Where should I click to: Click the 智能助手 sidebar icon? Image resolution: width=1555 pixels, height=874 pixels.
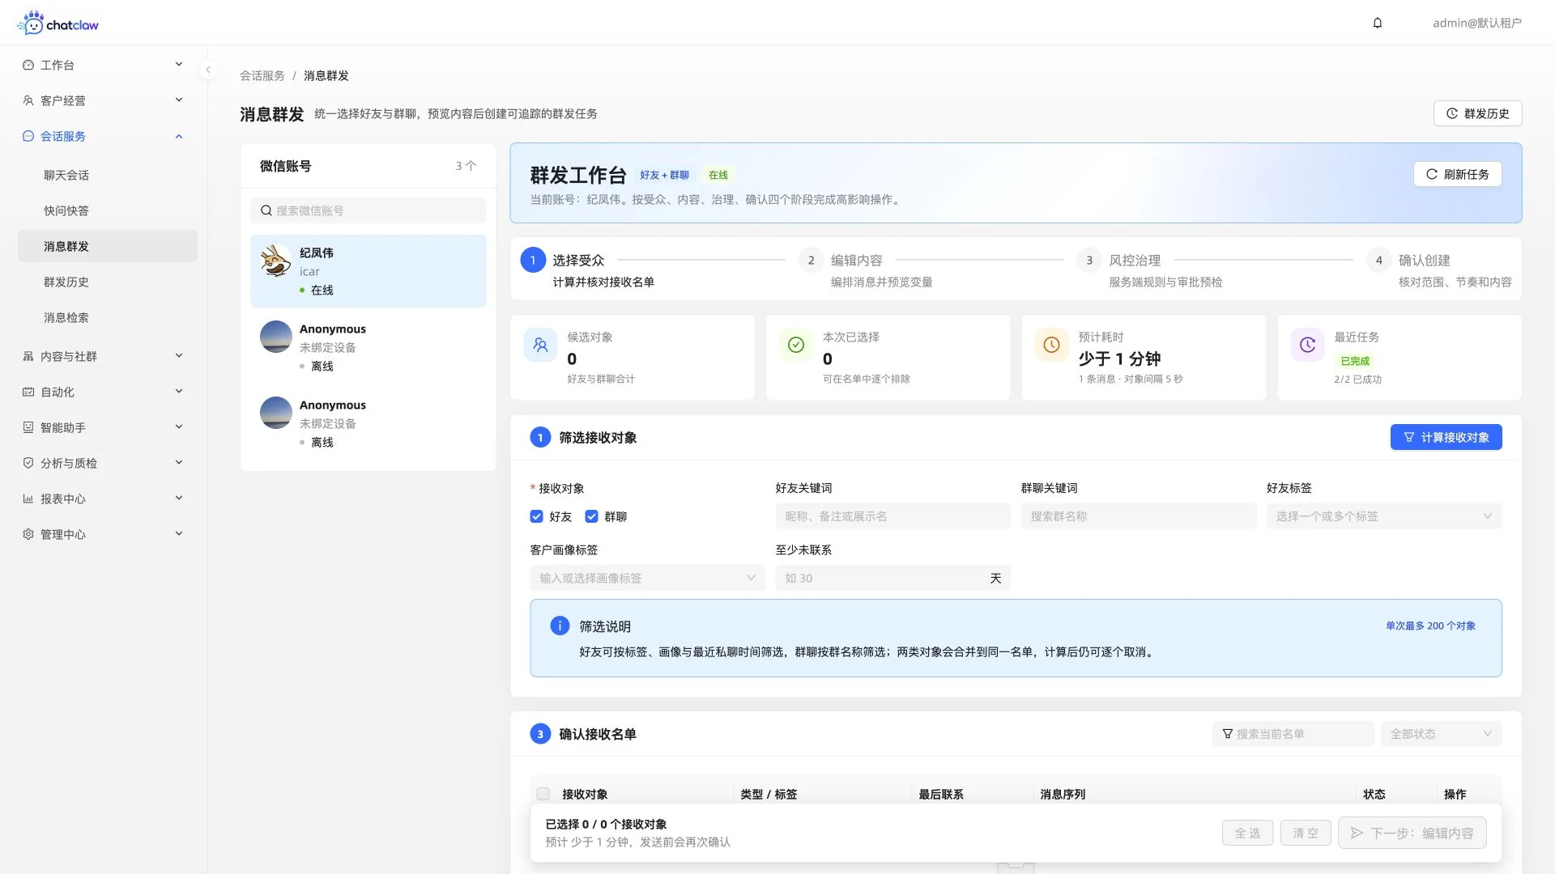(x=28, y=427)
